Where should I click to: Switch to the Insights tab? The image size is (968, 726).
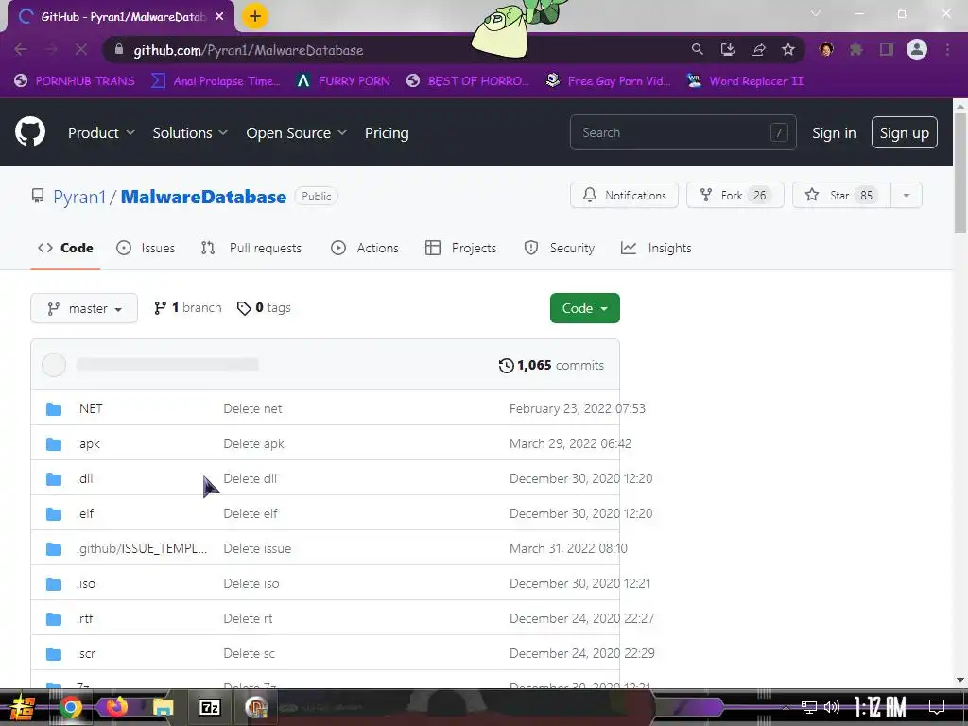(656, 249)
